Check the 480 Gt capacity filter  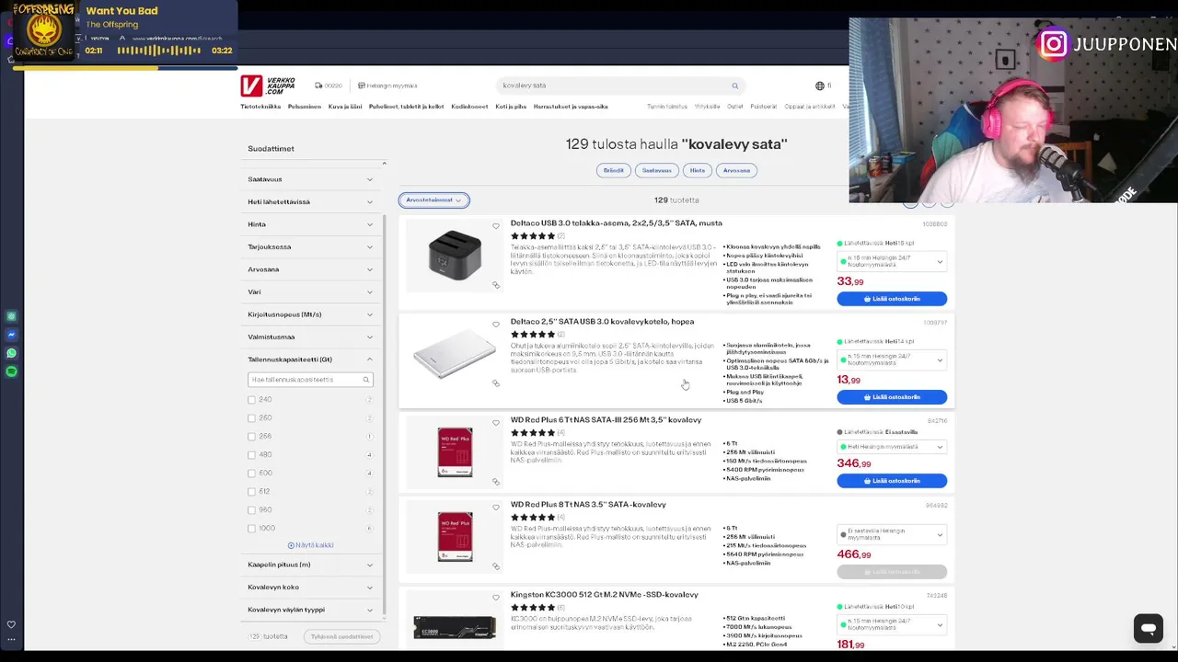(252, 455)
